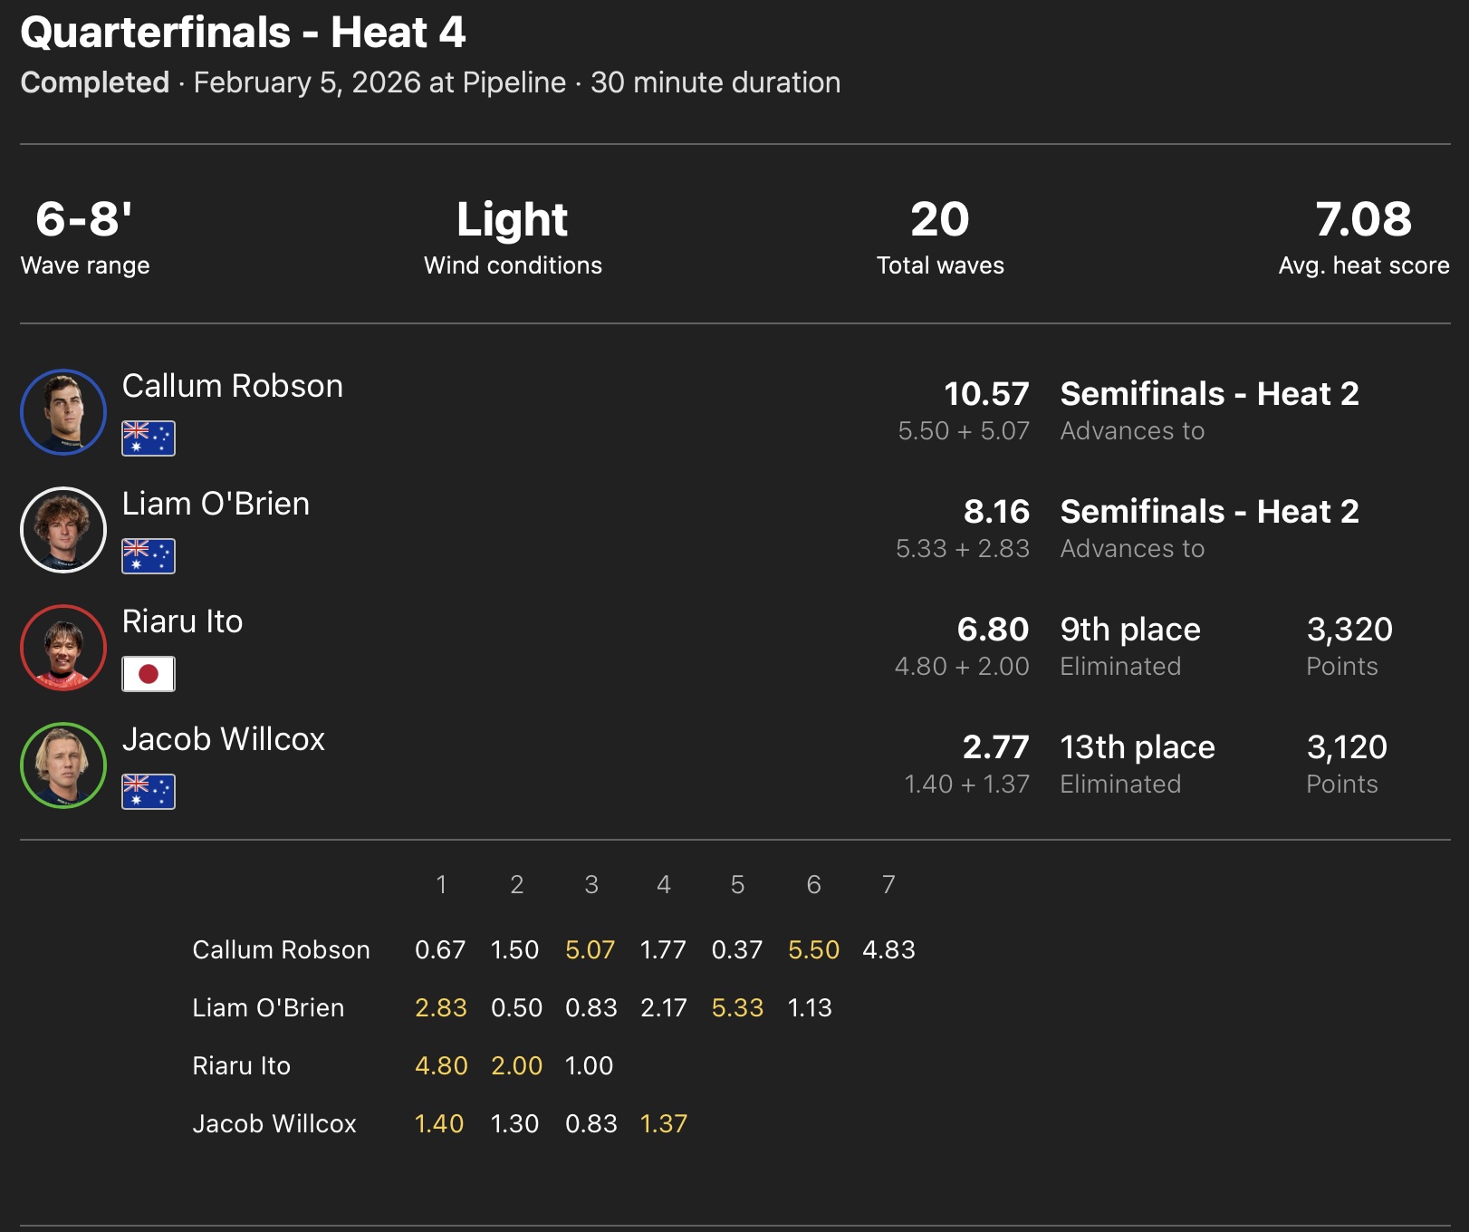The height and width of the screenshot is (1232, 1469).
Task: Click Callum Robson's profile photo
Action: [x=63, y=412]
